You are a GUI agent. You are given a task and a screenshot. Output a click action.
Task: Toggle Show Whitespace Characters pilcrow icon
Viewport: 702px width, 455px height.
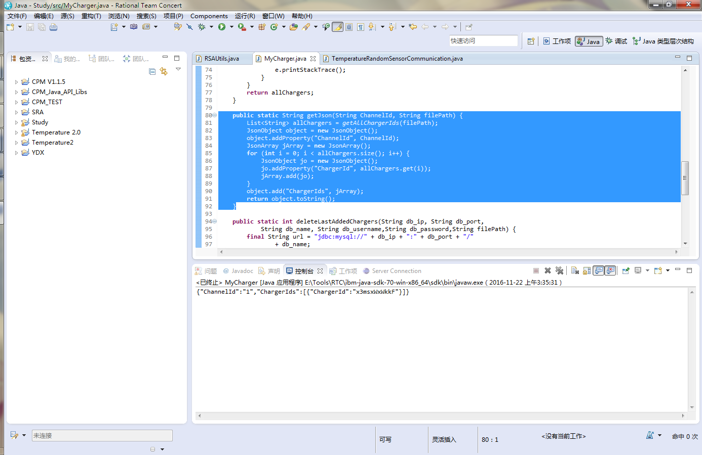point(361,27)
